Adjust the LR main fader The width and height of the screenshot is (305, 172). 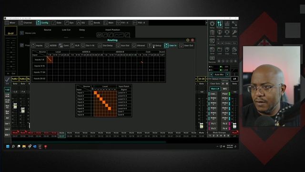tap(234, 126)
